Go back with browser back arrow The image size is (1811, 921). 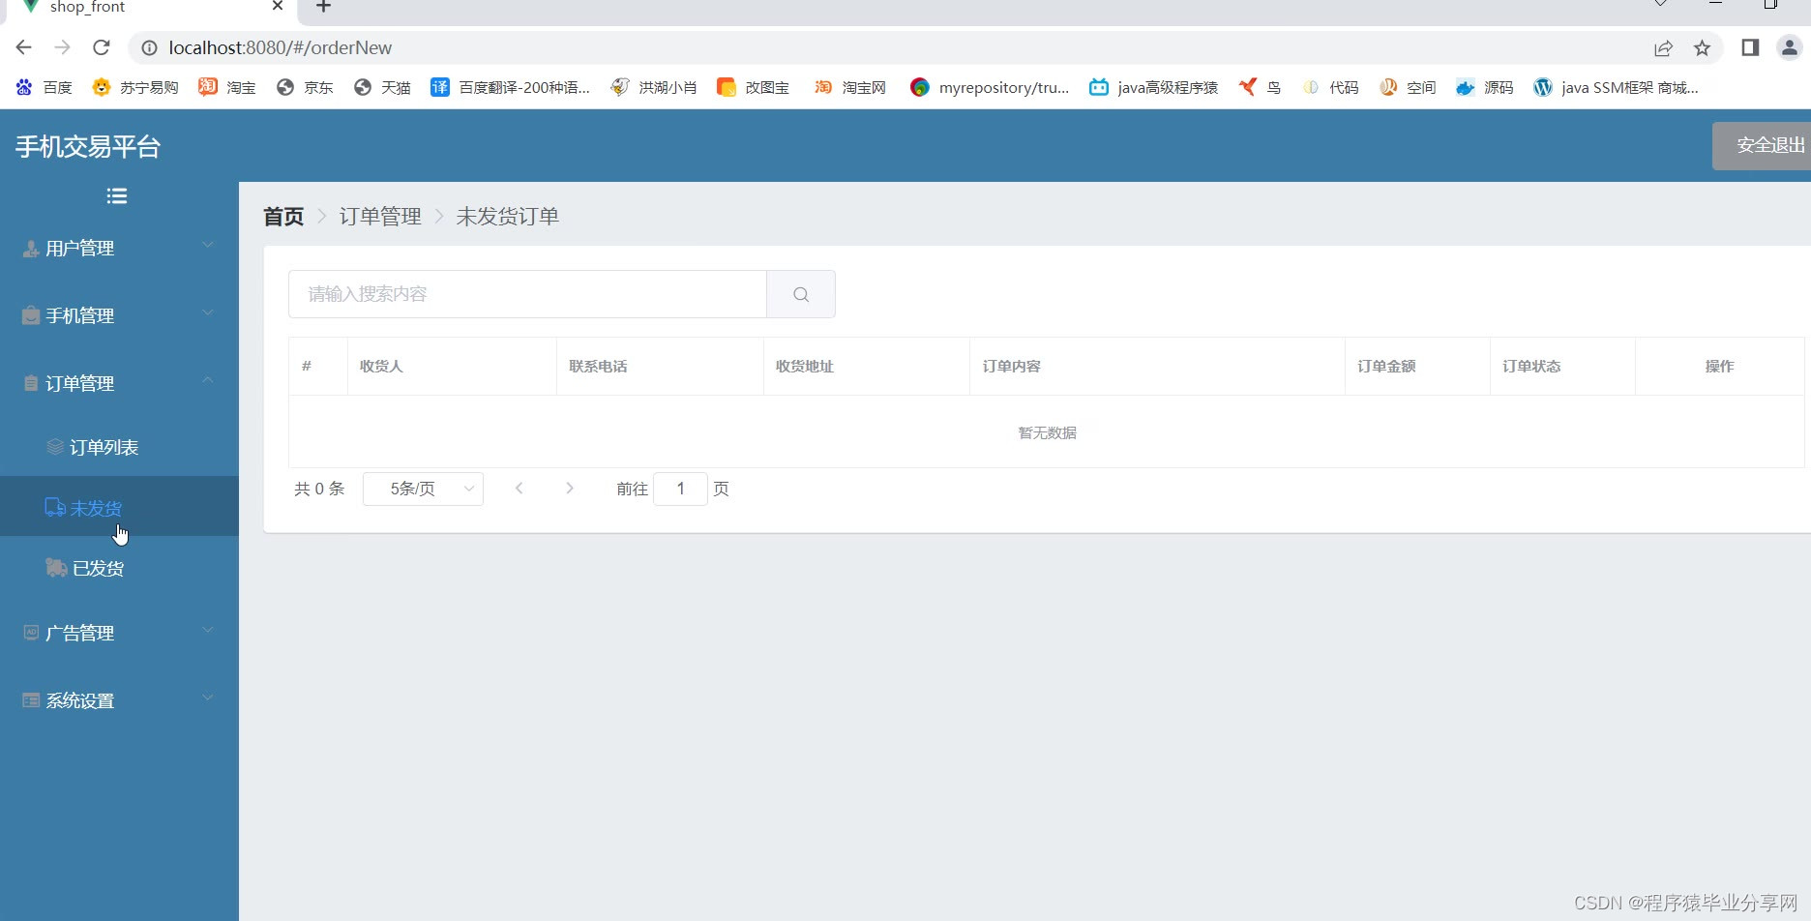click(x=24, y=47)
